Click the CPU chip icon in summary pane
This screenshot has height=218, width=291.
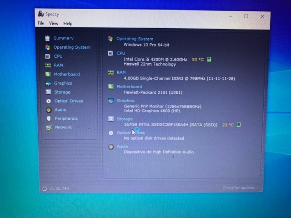[x=110, y=54]
